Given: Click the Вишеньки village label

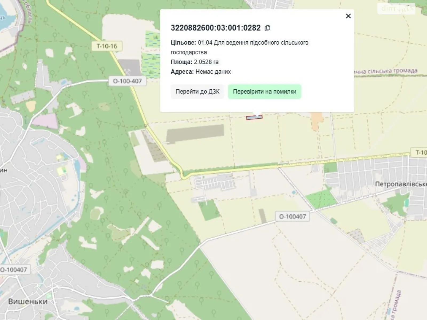Looking at the screenshot, I should point(28,302).
